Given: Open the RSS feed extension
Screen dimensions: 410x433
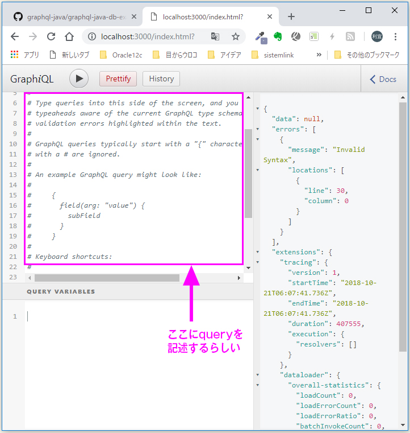Looking at the screenshot, I should [x=350, y=36].
